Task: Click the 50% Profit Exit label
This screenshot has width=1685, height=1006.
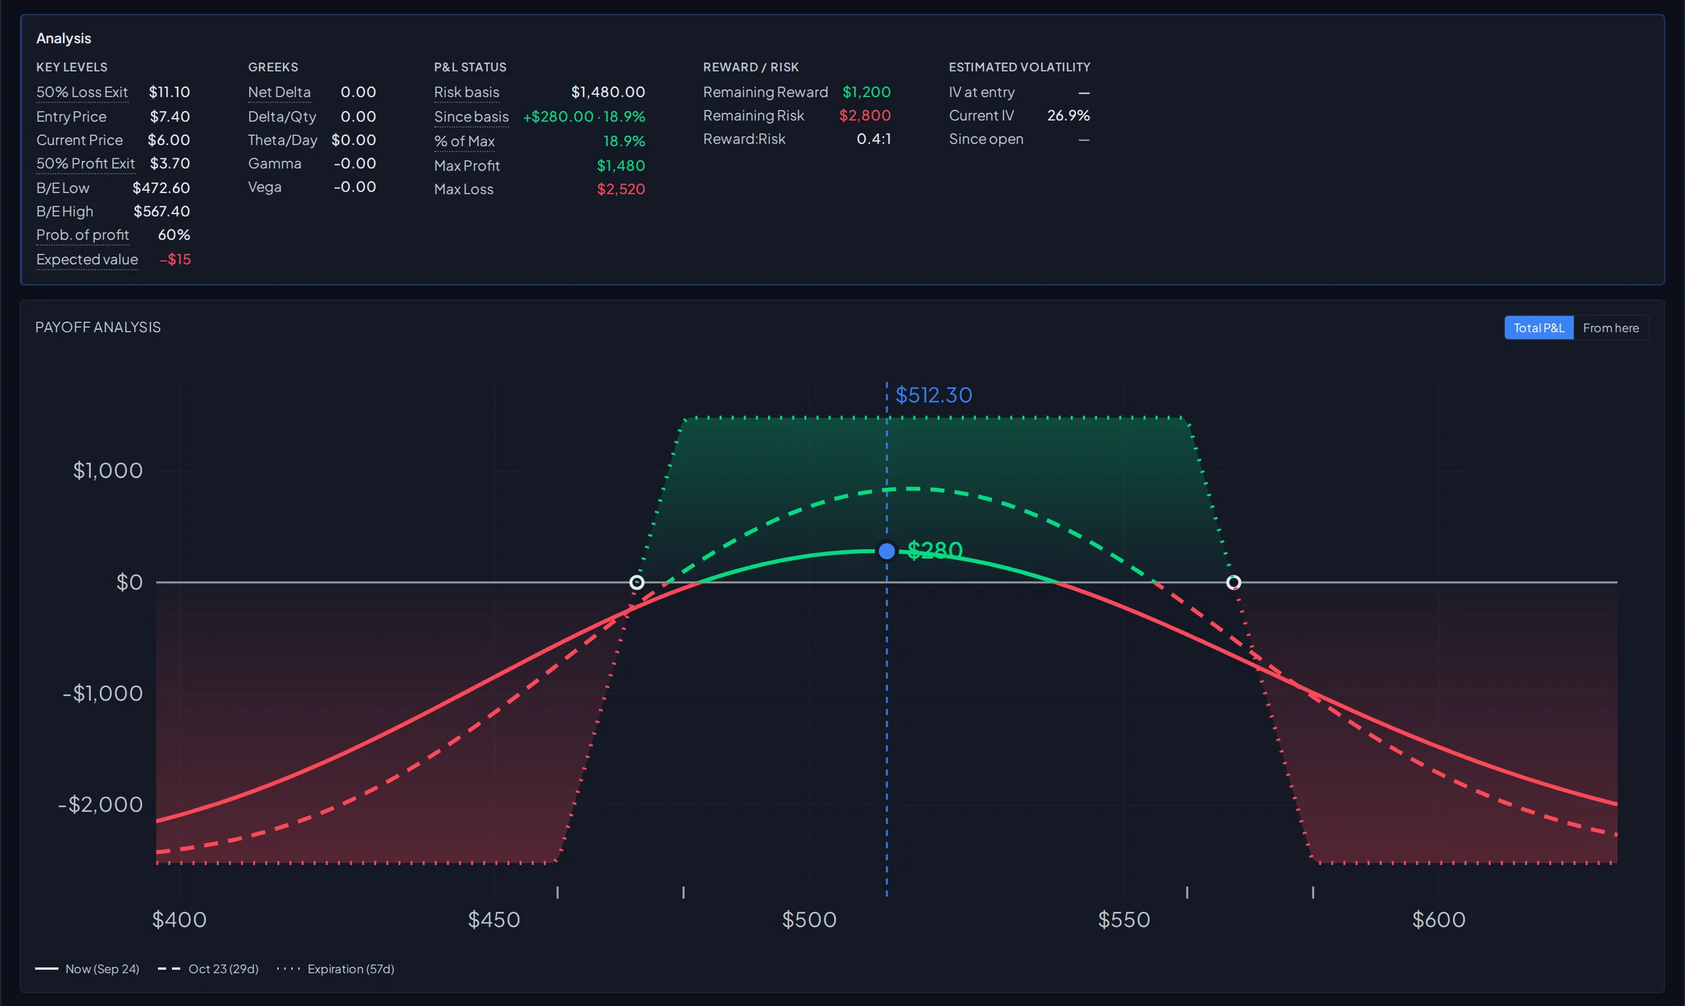Action: click(x=86, y=164)
